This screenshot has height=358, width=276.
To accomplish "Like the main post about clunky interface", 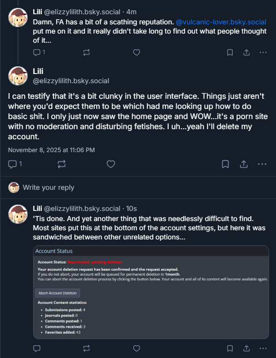I will (x=111, y=164).
